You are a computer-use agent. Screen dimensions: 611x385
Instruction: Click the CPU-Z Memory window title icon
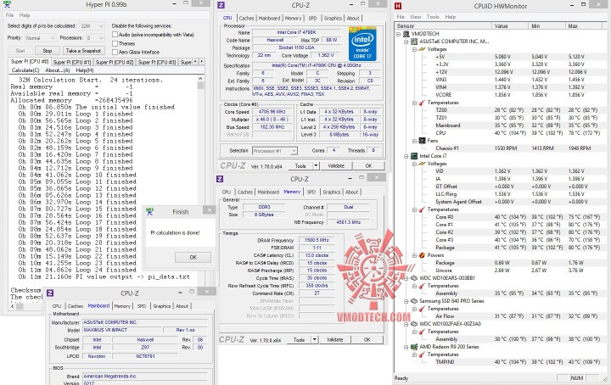click(x=220, y=179)
